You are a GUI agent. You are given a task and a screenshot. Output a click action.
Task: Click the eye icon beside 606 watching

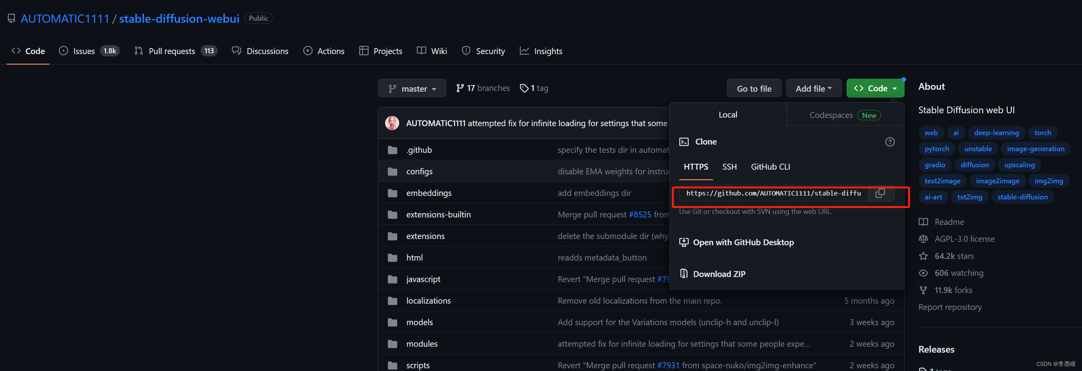(923, 273)
